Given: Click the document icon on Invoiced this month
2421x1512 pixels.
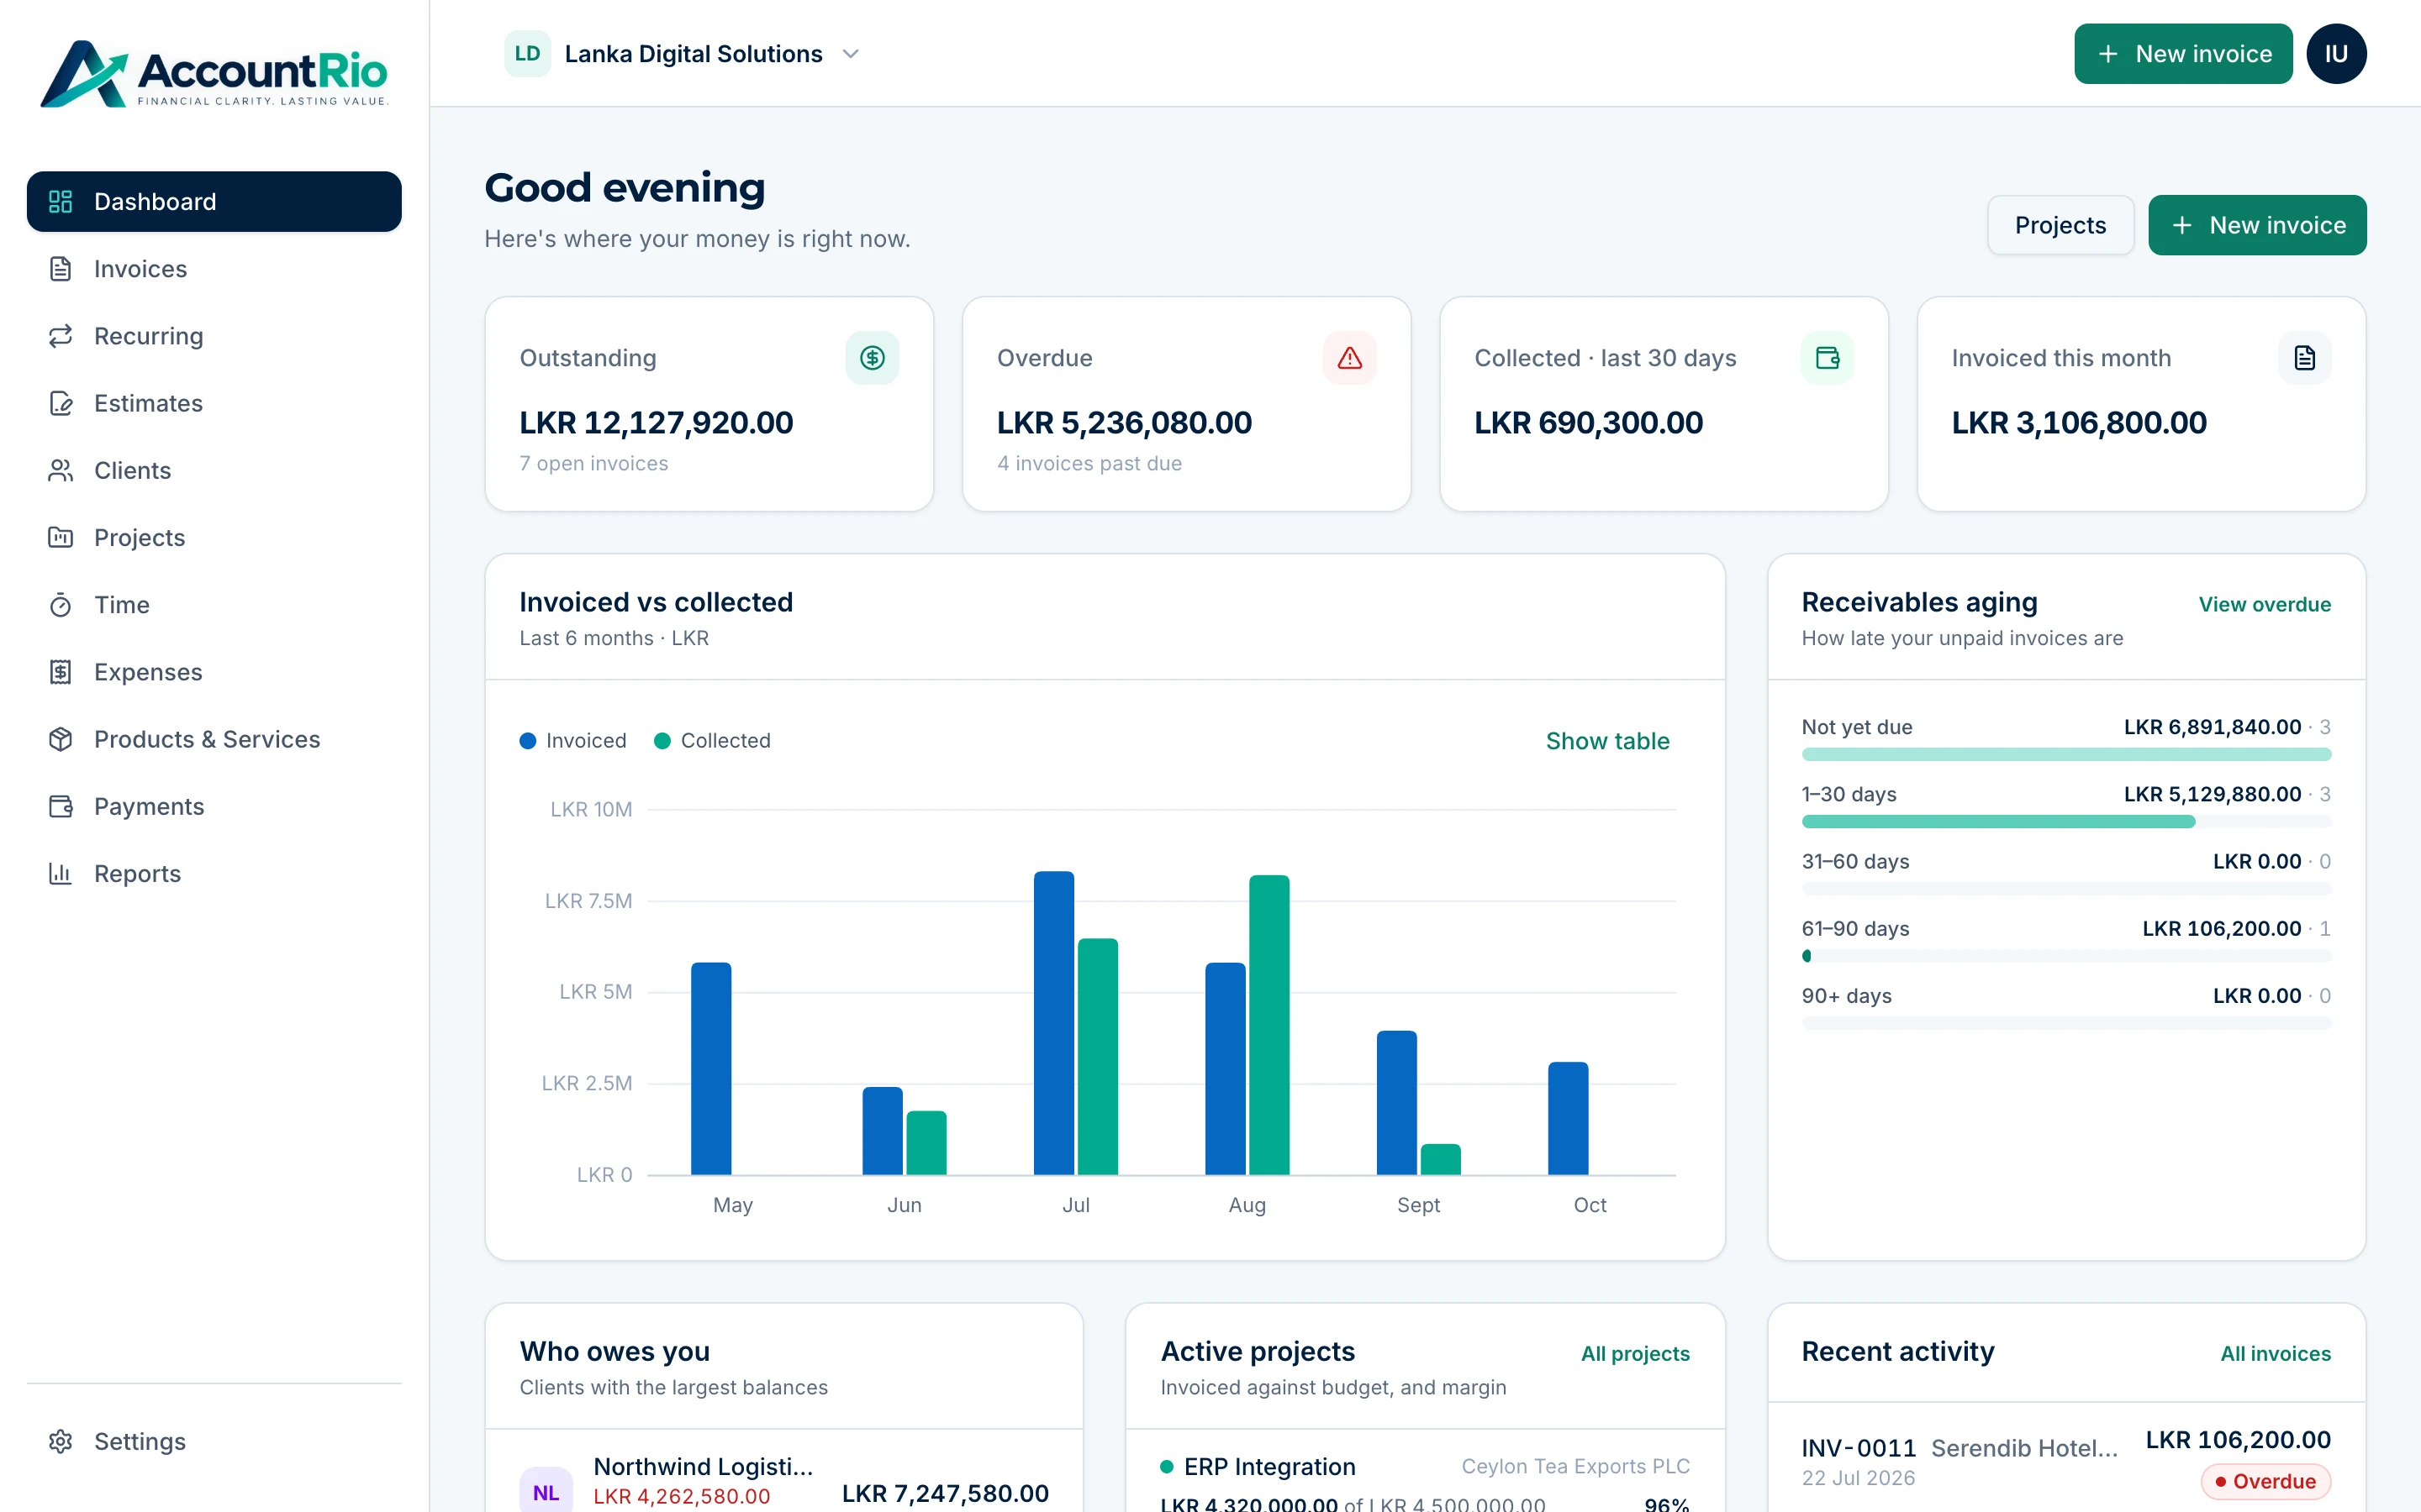Looking at the screenshot, I should coord(2304,358).
